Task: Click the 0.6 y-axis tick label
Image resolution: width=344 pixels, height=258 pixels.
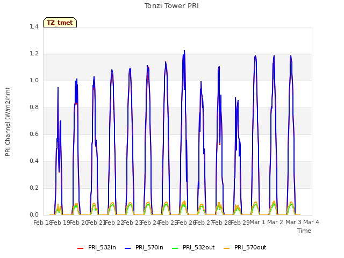Action: 34,134
